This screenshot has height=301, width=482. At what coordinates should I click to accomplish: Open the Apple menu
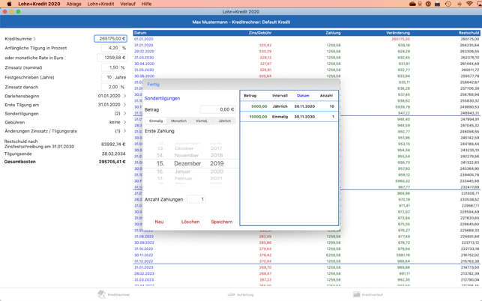click(x=9, y=4)
